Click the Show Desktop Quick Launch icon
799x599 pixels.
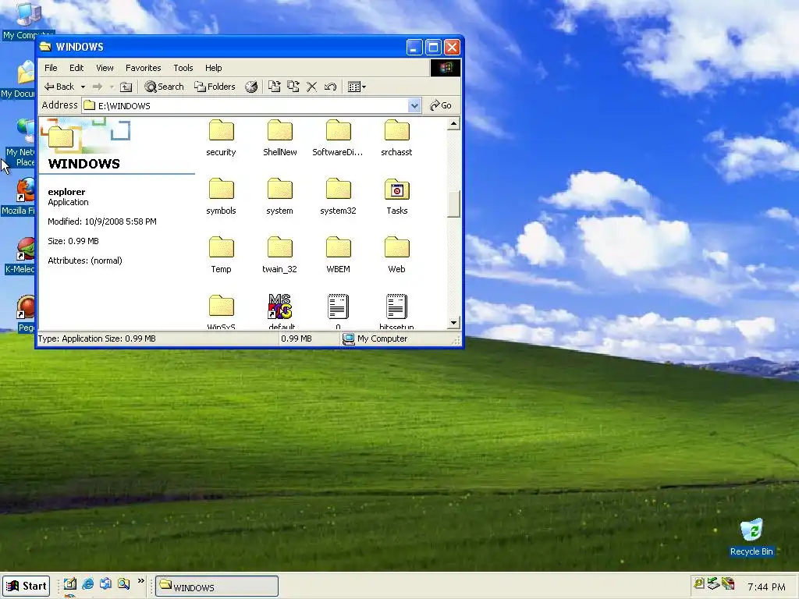(69, 583)
